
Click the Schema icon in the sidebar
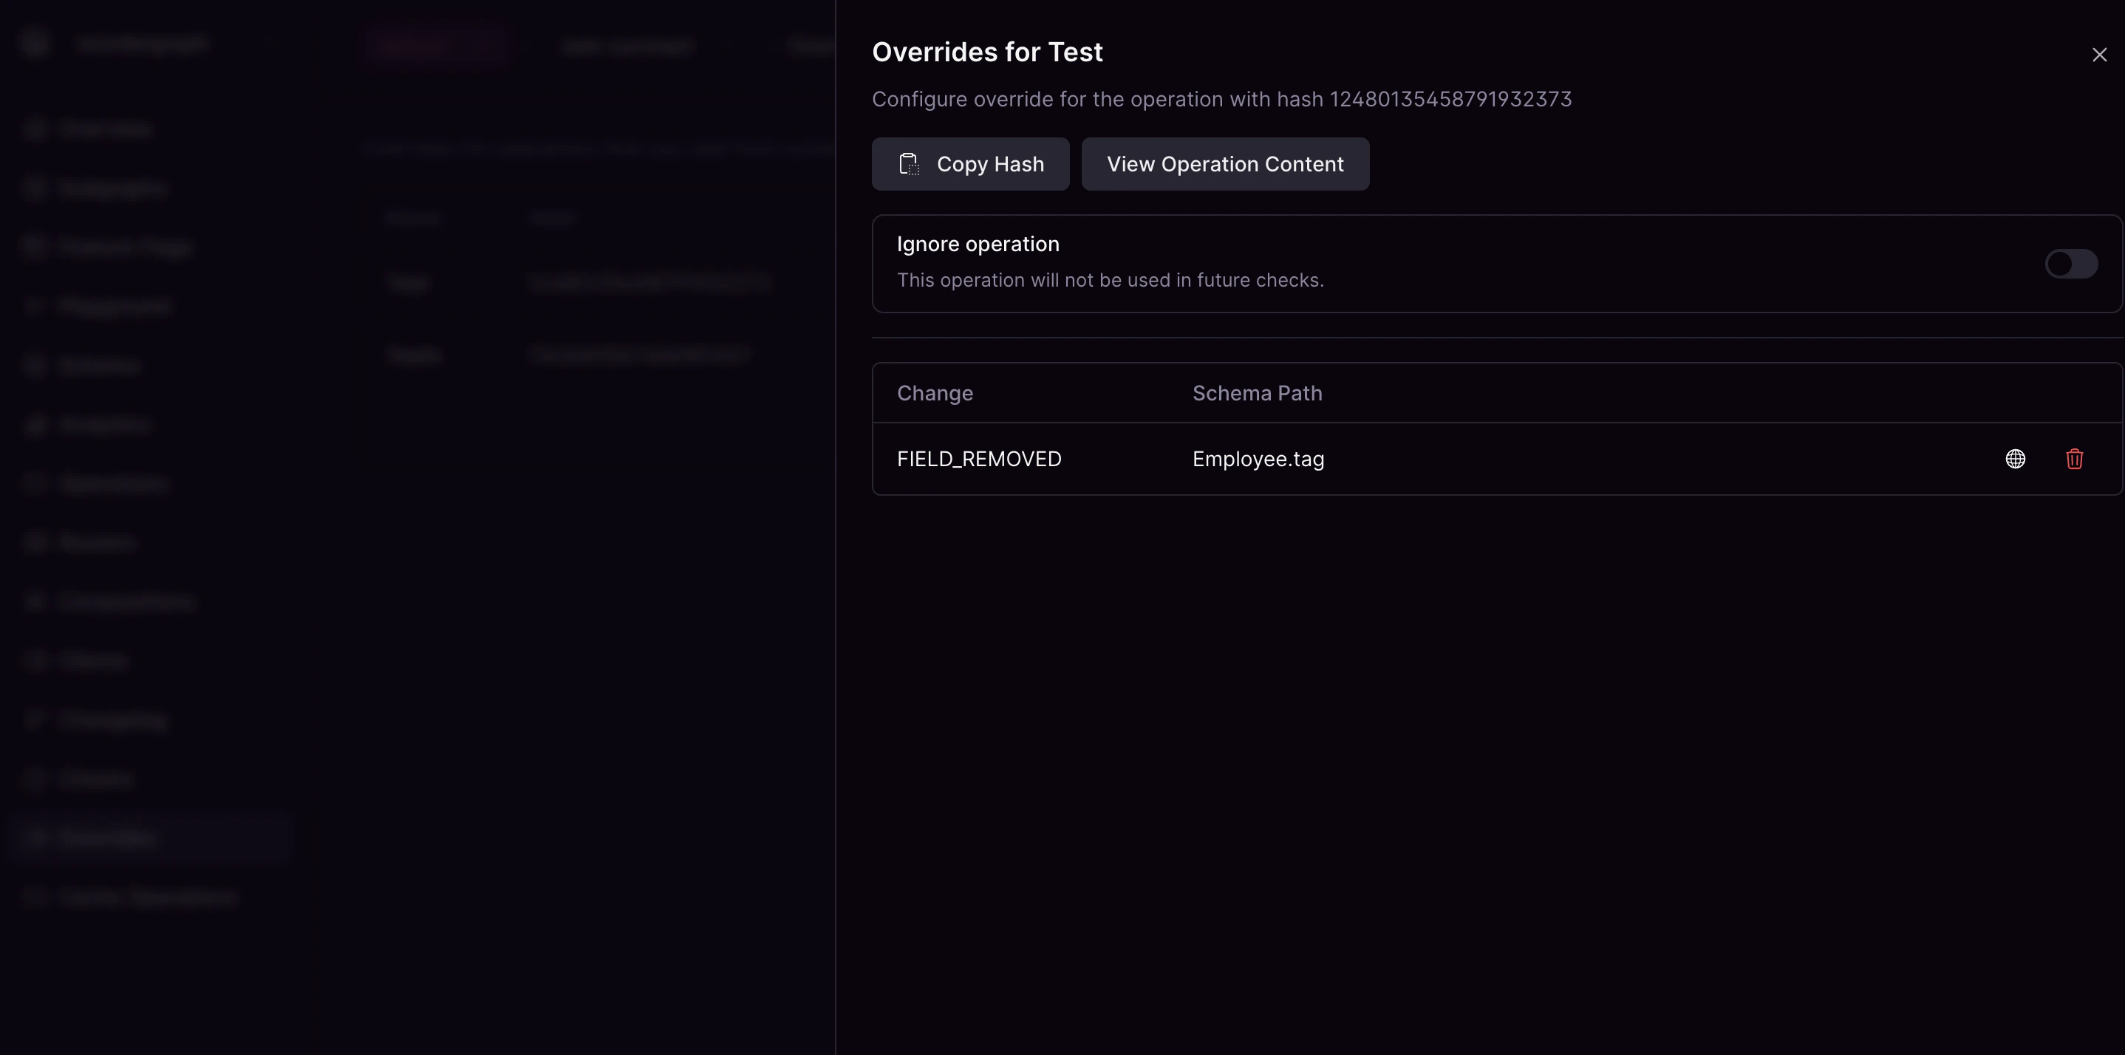click(x=35, y=363)
